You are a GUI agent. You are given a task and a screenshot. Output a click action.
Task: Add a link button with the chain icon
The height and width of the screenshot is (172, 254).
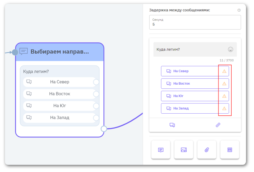point(218,125)
